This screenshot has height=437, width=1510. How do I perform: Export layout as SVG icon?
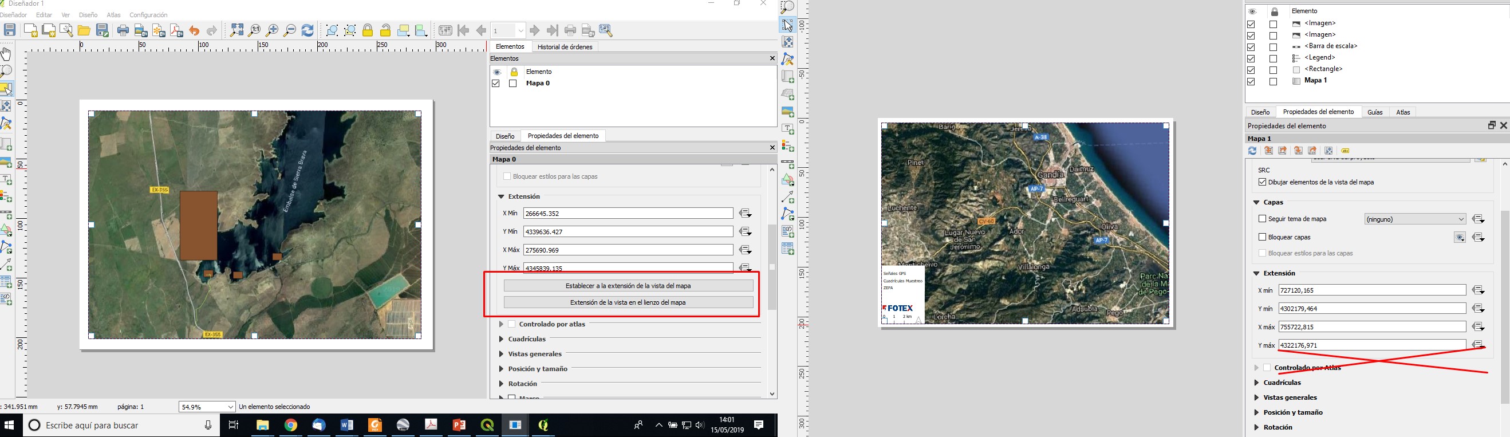point(159,30)
